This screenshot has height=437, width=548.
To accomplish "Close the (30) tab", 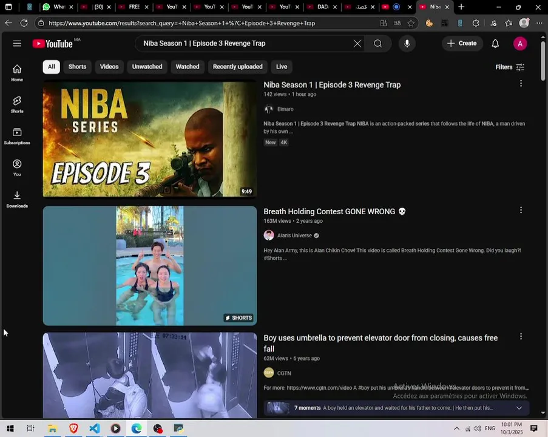I will (x=109, y=7).
